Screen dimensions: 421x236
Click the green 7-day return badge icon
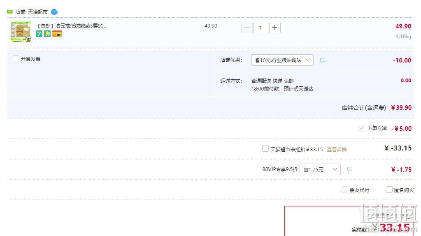39,34
